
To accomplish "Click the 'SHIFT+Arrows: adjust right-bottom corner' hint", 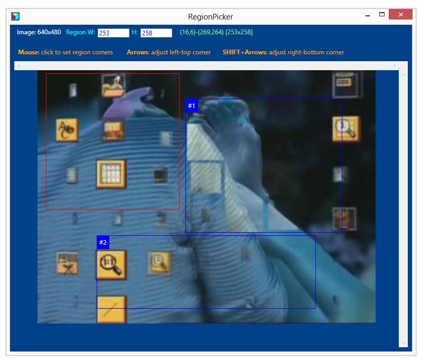I will click(283, 52).
